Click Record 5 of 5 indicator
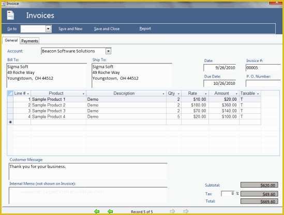284x215 pixels. pyautogui.click(x=142, y=211)
